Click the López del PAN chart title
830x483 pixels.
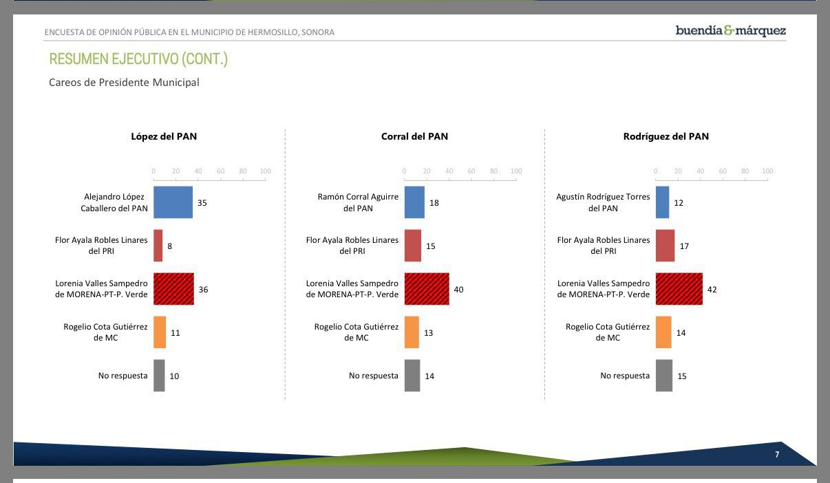coord(164,136)
